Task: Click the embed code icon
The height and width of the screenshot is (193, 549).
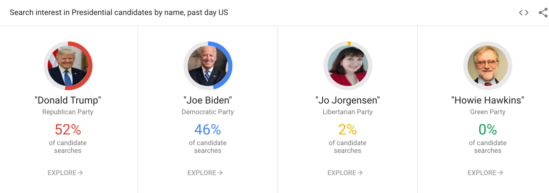Action: point(524,13)
